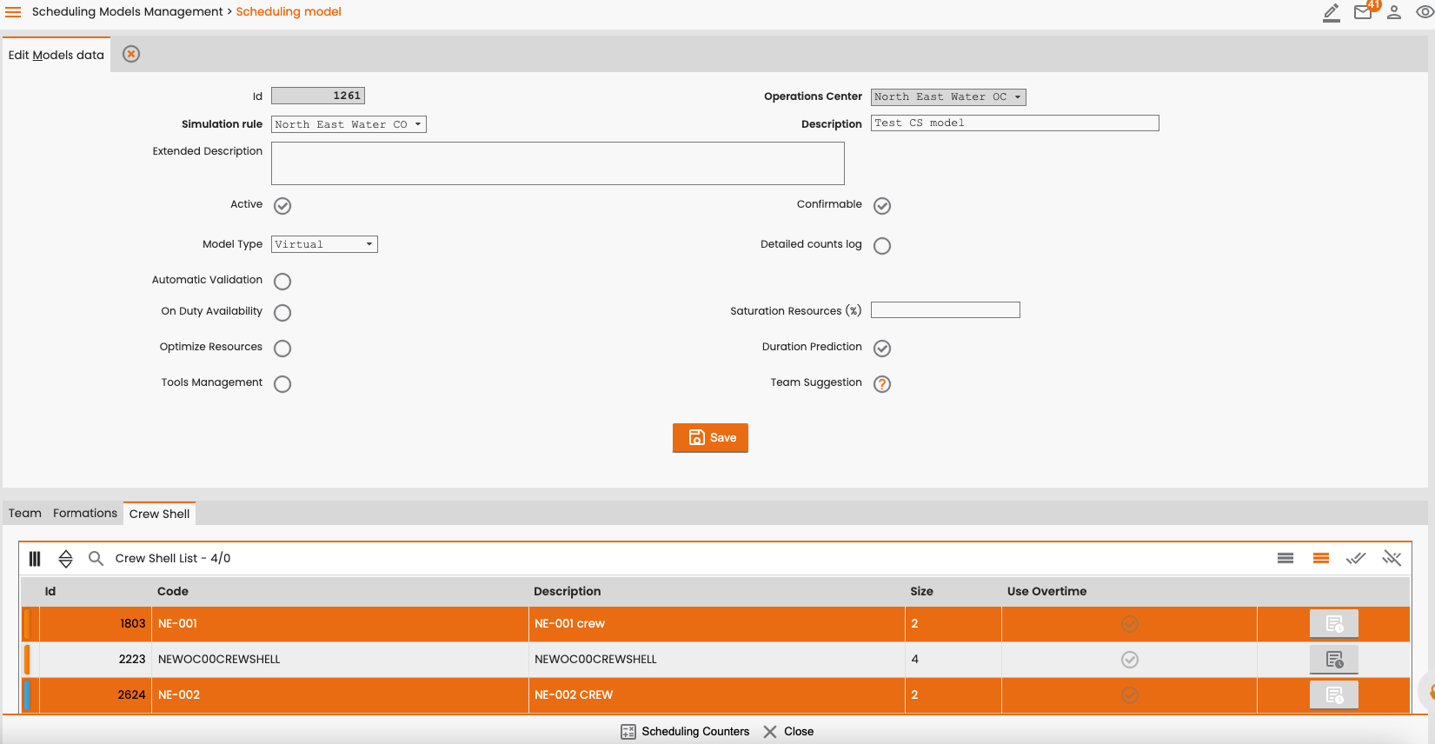Switch to the Formations tab
This screenshot has height=744, width=1435.
pyautogui.click(x=85, y=514)
